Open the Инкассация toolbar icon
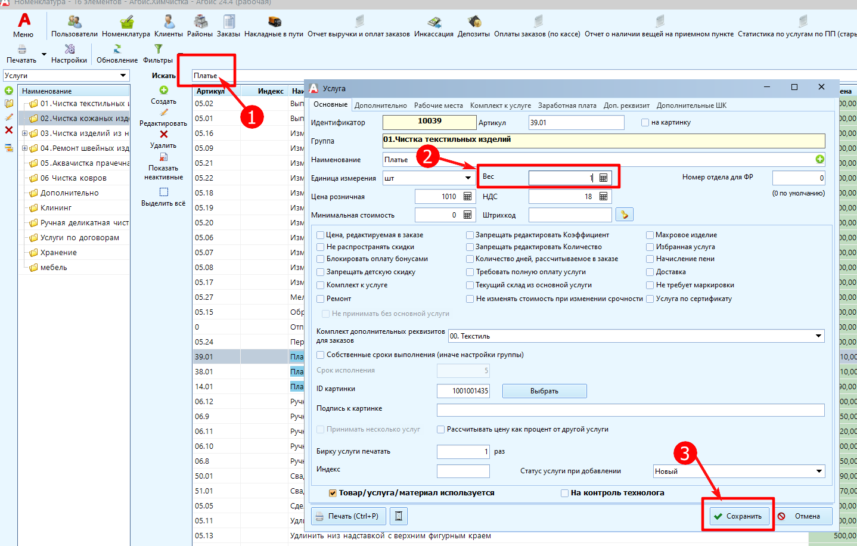This screenshot has width=857, height=546. coord(434,23)
